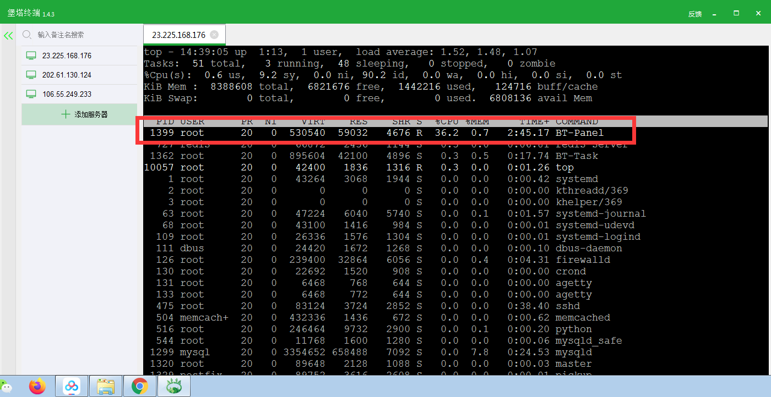Click the Tasks: 51 total text
The height and width of the screenshot is (397, 771).
(x=194, y=63)
